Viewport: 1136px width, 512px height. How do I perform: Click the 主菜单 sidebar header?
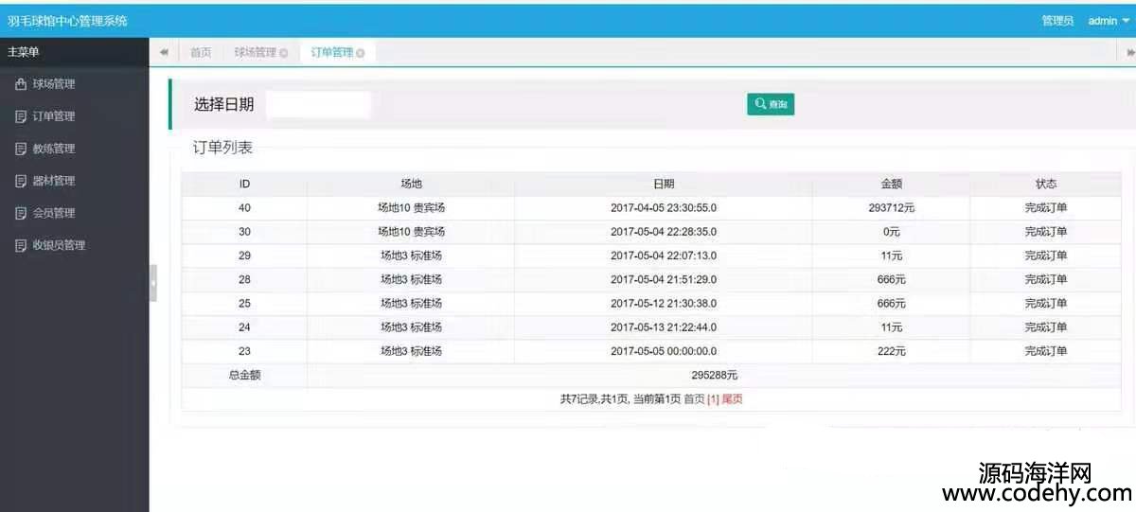pyautogui.click(x=24, y=52)
